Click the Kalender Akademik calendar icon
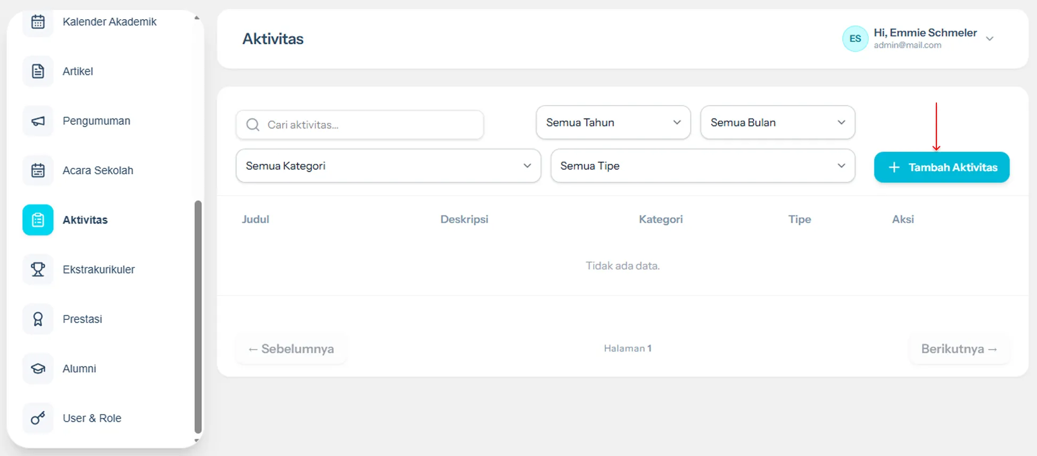This screenshot has height=456, width=1037. pos(38,22)
